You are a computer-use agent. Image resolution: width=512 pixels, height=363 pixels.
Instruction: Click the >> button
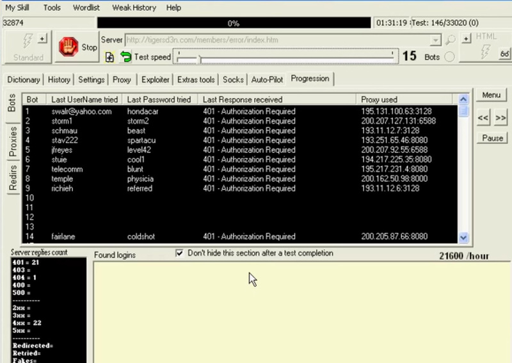pos(501,118)
